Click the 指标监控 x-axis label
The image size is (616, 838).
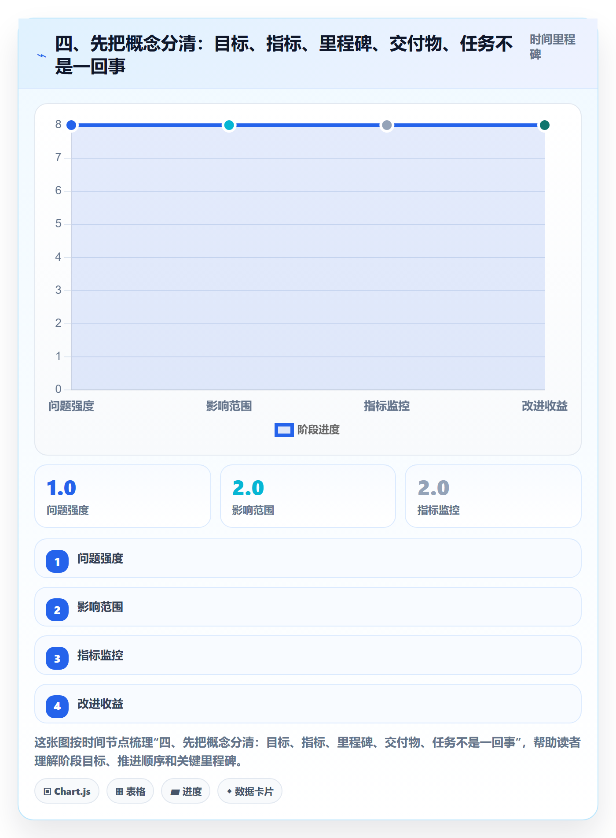click(x=387, y=406)
